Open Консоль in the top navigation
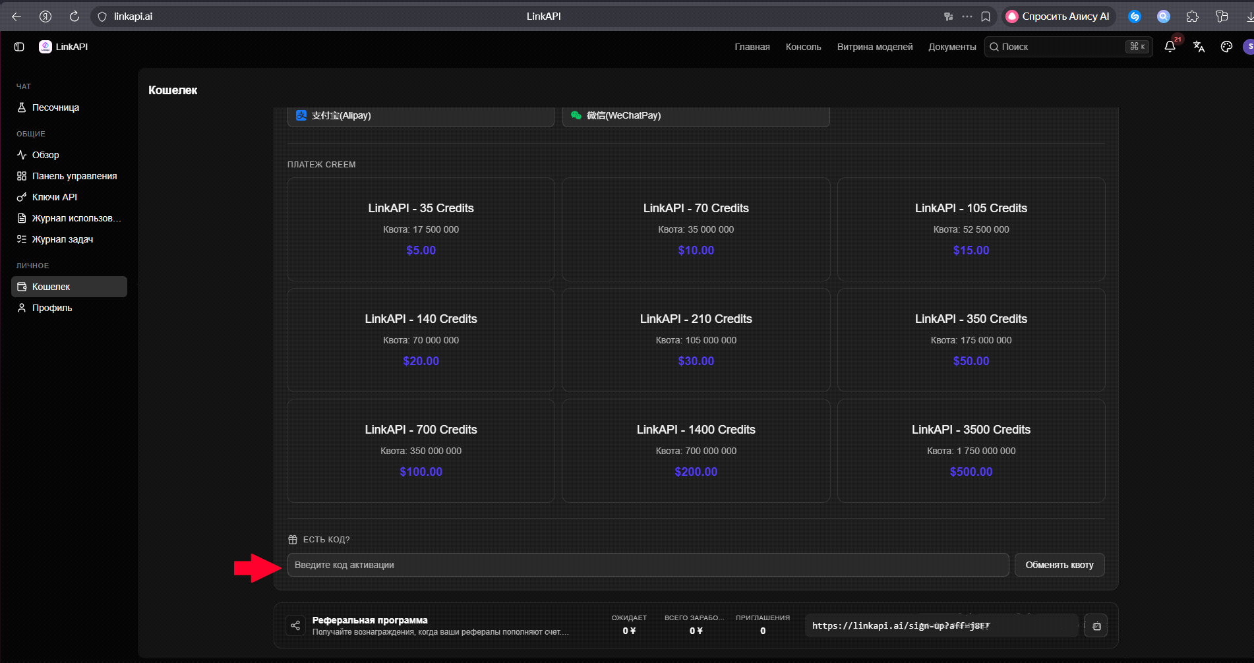 tap(804, 47)
